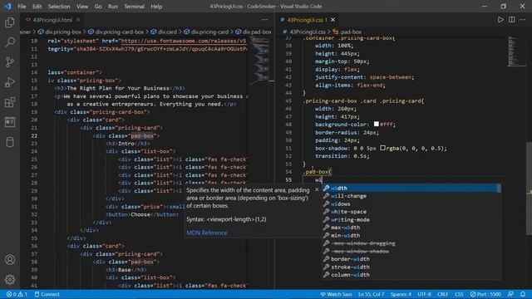532x299 pixels.
Task: Open the Help menu
Action: [156, 7]
